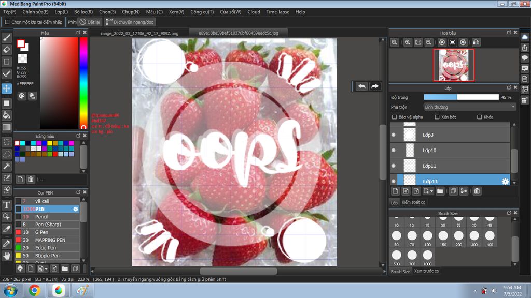Open the cloud icon in right sidebar
Screen dimensions: 531x298
click(525, 37)
